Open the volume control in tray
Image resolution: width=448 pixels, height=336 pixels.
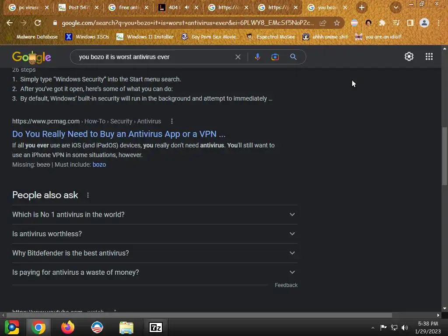pyautogui.click(x=405, y=327)
